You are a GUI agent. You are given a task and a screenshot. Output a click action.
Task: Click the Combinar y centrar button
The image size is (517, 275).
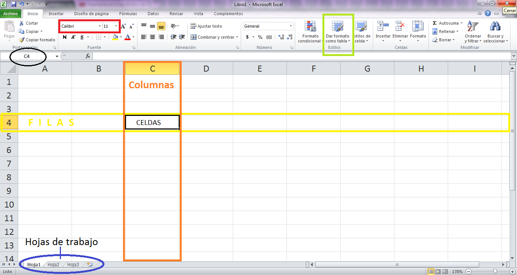[214, 37]
